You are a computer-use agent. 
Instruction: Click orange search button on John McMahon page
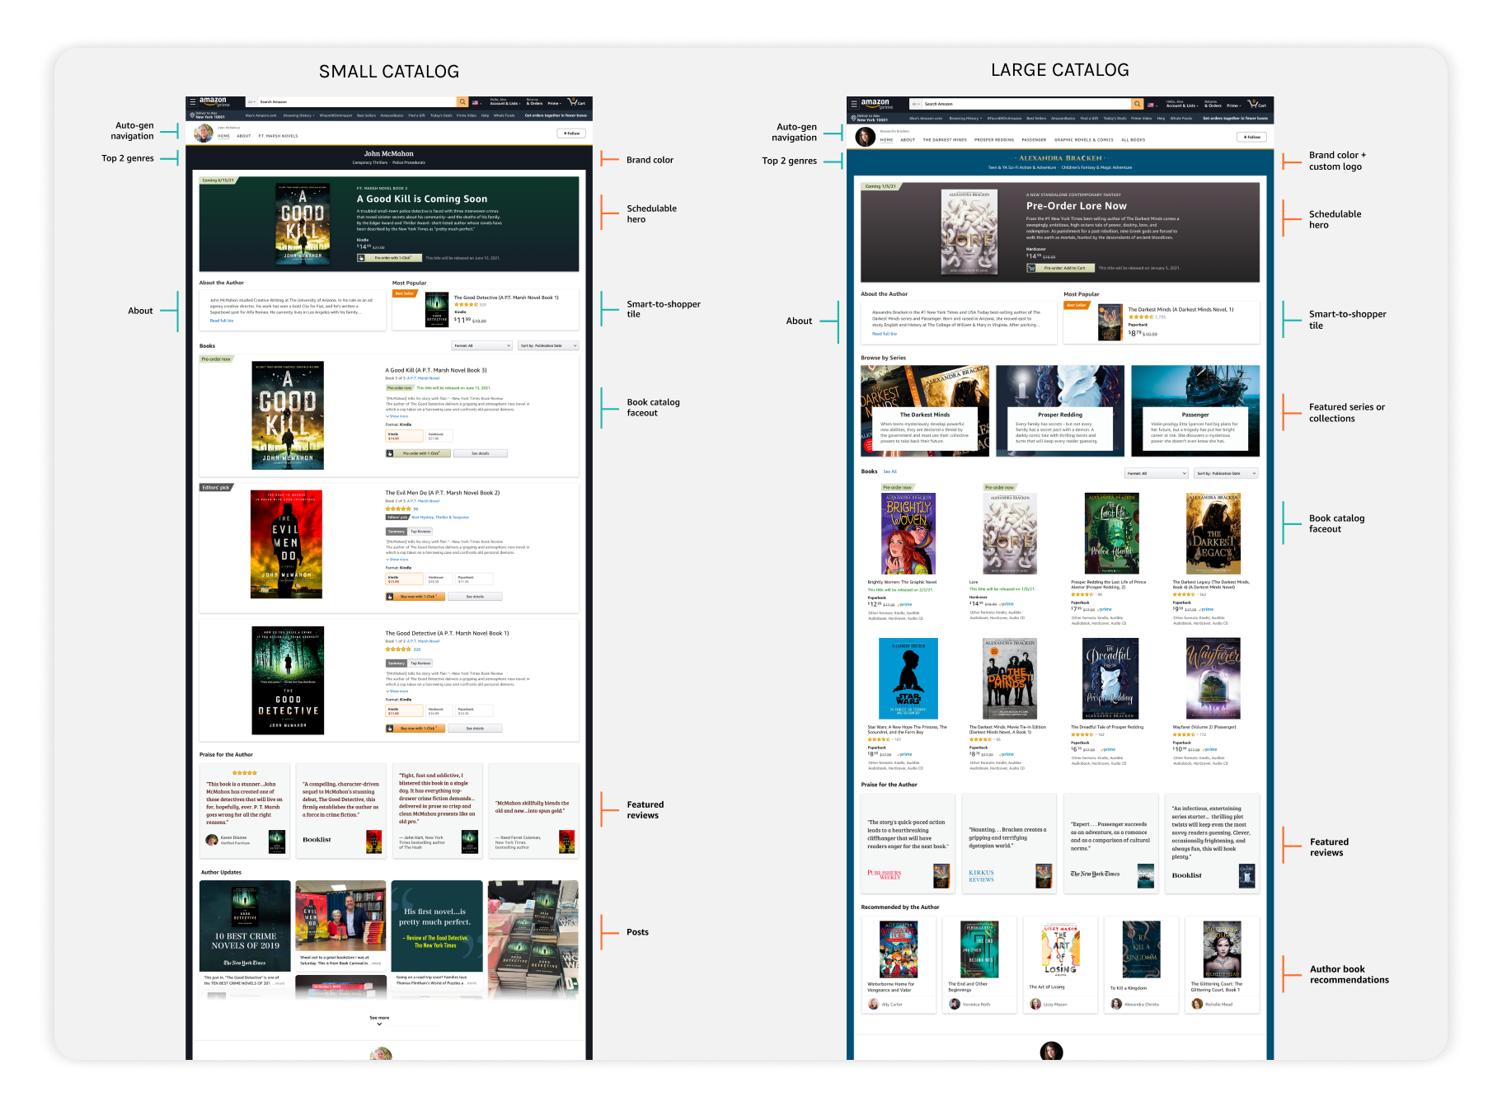click(x=463, y=102)
